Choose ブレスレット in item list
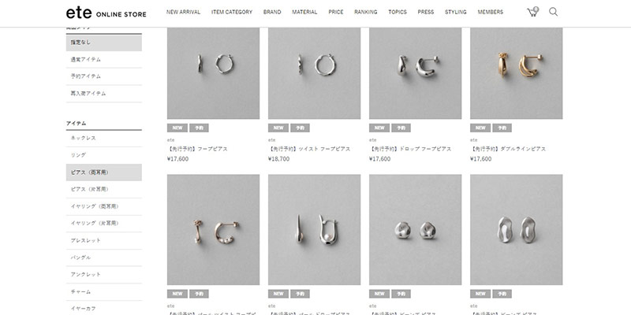Screen dimensions: 631x315 (104, 241)
